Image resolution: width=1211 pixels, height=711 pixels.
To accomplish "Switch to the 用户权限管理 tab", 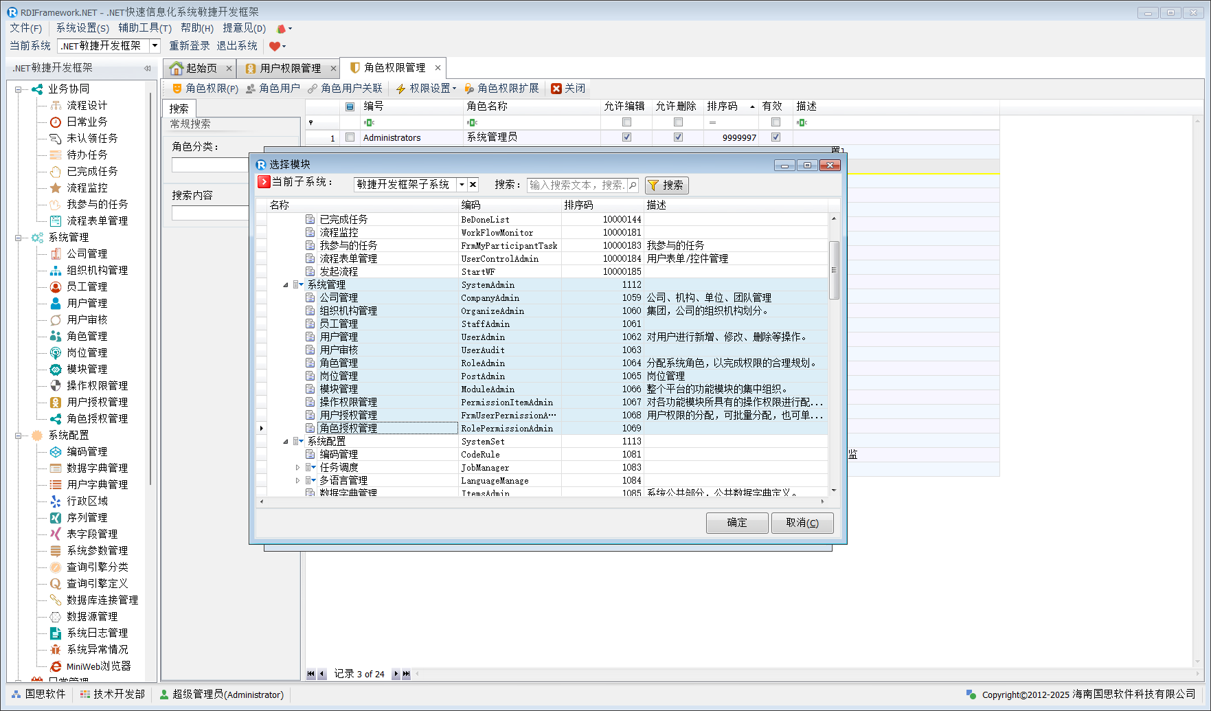I will coord(290,68).
